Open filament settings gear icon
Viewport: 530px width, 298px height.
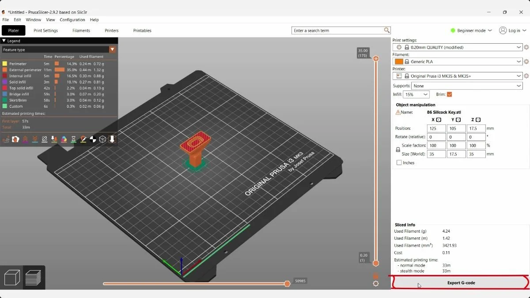pos(526,62)
